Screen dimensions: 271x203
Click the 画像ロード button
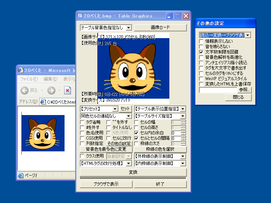(x=160, y=28)
